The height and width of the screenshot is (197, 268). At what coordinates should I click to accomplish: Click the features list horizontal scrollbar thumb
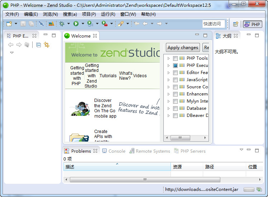pos(180,138)
